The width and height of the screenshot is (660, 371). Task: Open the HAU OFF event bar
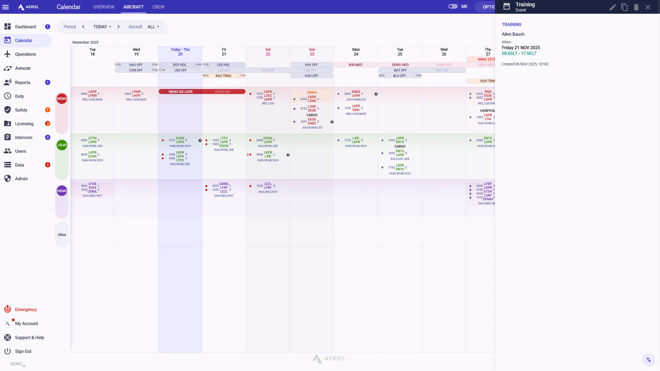pos(136,65)
